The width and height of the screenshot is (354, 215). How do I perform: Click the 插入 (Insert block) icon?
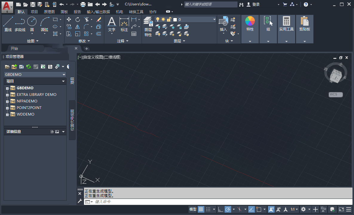click(x=223, y=24)
